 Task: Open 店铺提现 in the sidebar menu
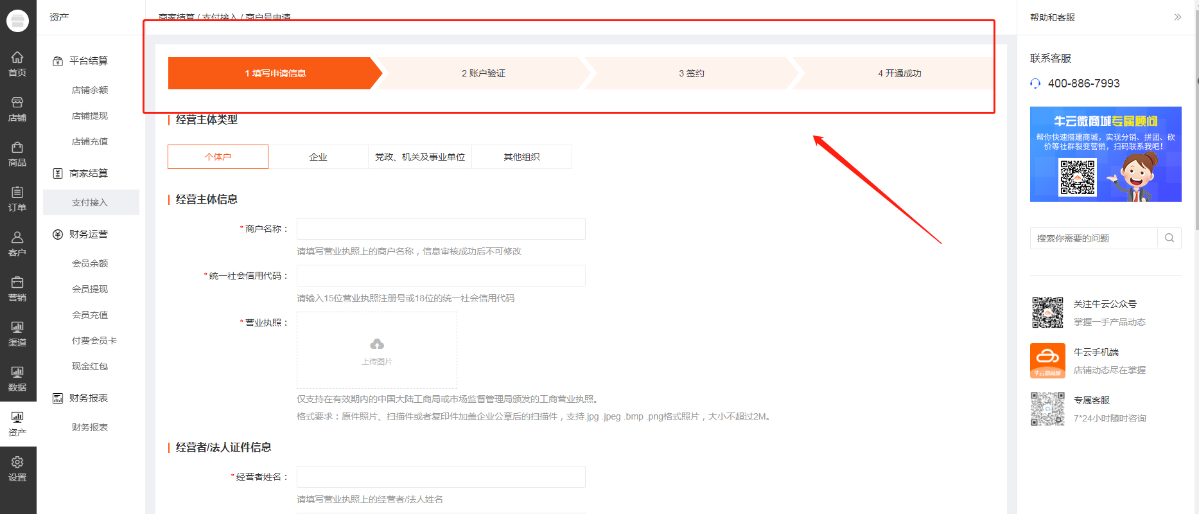pos(90,116)
